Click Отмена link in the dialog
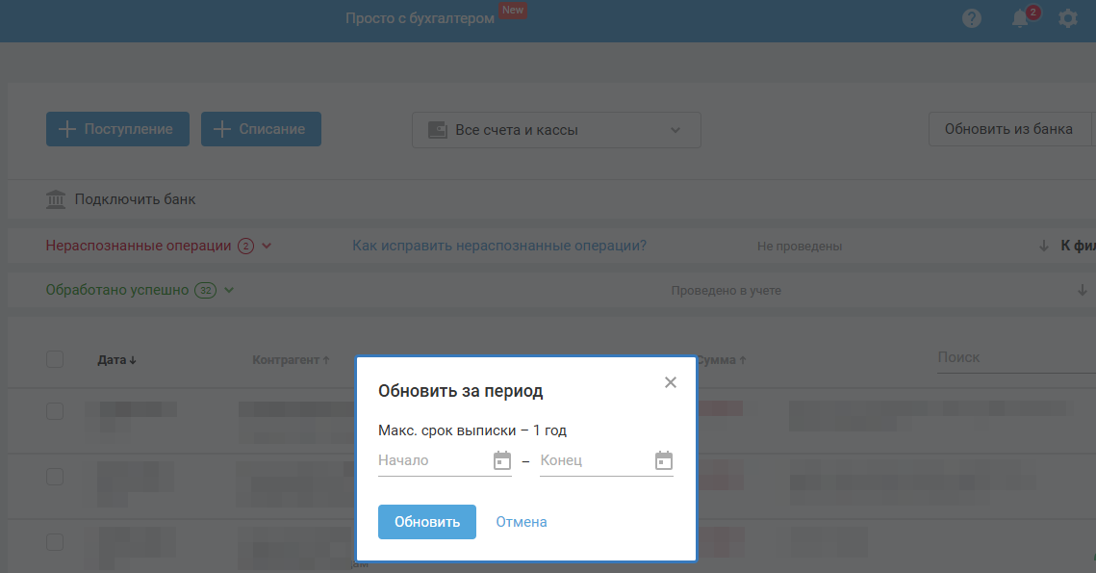The image size is (1096, 573). (x=522, y=522)
